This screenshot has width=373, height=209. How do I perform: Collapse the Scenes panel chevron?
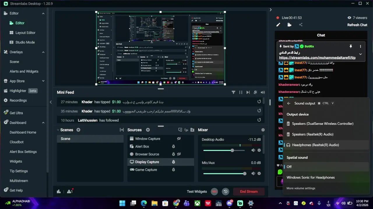(58, 130)
